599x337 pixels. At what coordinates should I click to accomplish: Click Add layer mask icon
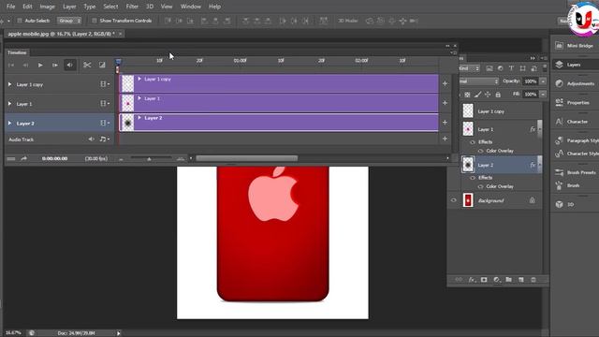(x=484, y=280)
